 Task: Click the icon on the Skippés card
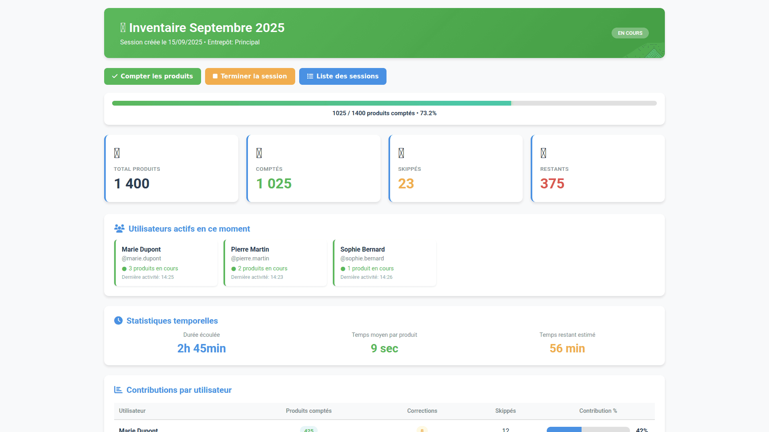[x=401, y=152]
